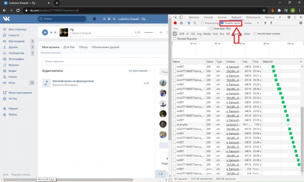The width and height of the screenshot is (304, 182).
Task: Toggle DevTools device toolbar icon
Action: 181,17
